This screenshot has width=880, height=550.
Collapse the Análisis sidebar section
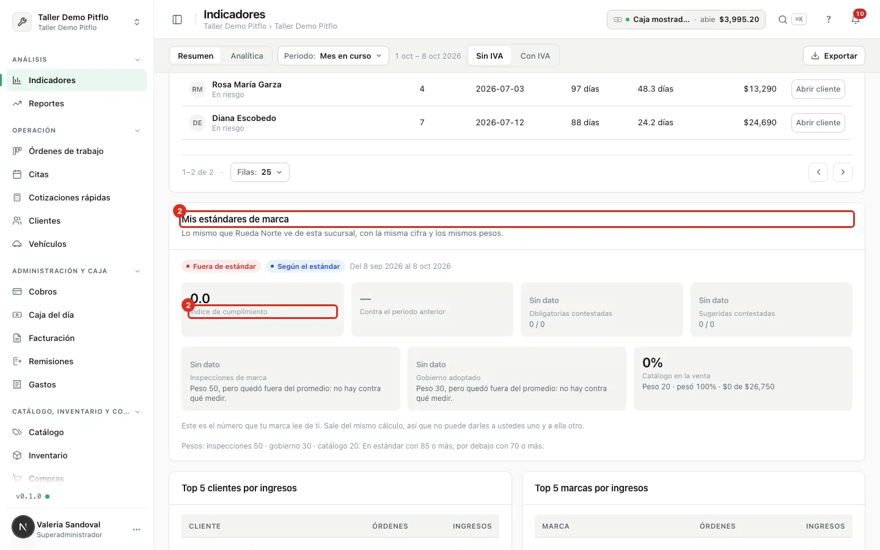(137, 60)
